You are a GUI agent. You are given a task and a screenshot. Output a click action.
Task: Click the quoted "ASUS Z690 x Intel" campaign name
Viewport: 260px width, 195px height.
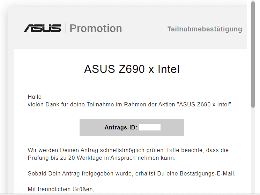(204, 104)
